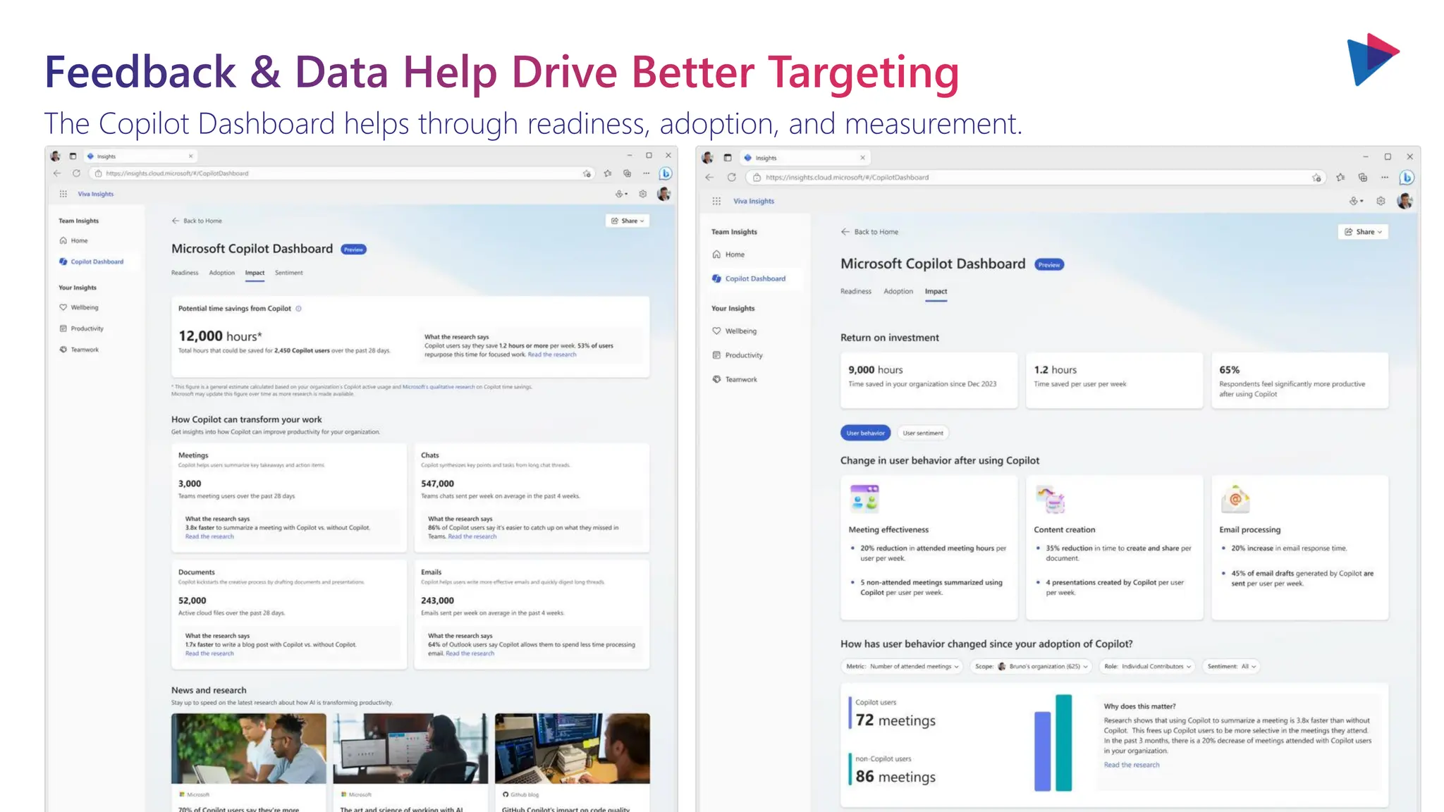Refresh the page in left window browser

pos(76,173)
